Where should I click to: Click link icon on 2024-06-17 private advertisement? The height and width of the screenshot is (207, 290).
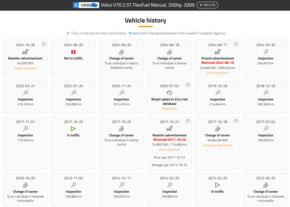tap(236, 44)
